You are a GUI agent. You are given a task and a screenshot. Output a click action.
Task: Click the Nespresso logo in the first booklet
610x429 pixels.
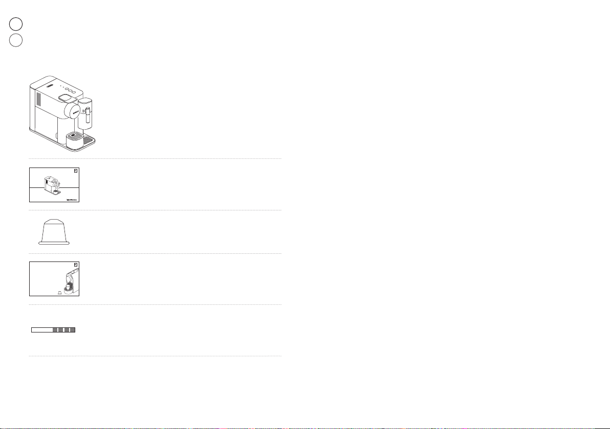pyautogui.click(x=72, y=200)
